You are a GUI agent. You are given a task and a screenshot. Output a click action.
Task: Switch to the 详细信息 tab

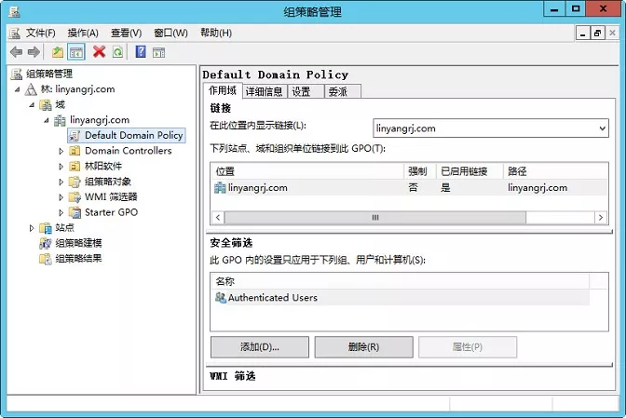(x=264, y=91)
